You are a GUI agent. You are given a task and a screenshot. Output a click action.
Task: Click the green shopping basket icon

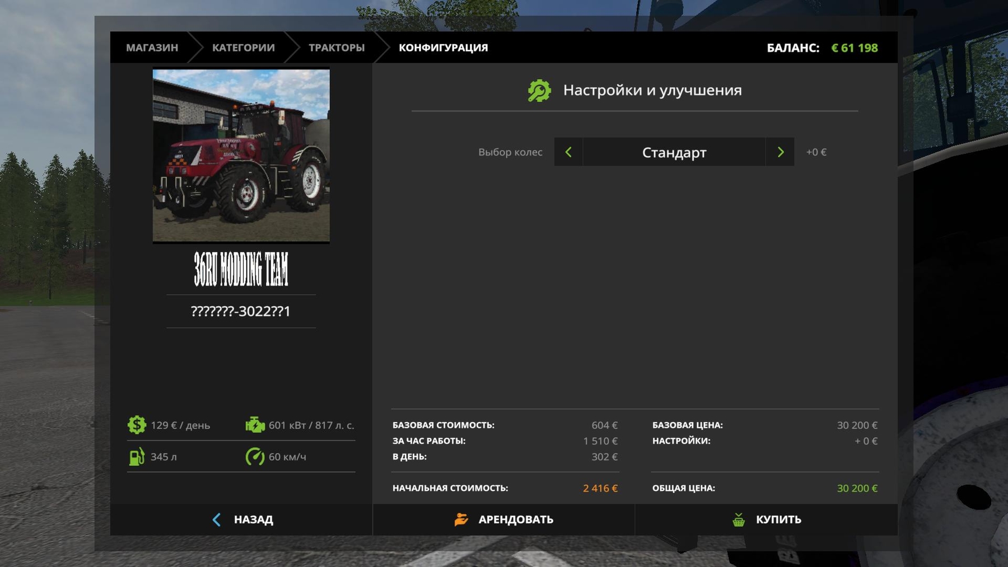pos(739,519)
